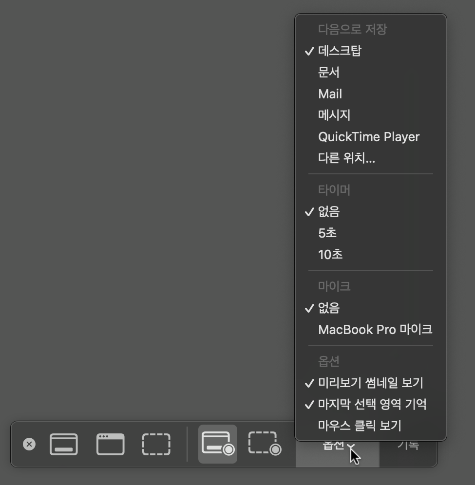Click the 기록 button in the toolbar

pyautogui.click(x=408, y=453)
